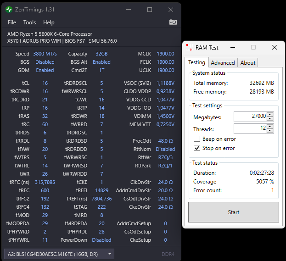
Task: Click the RAM Test app icon in title bar
Action: 190,47
